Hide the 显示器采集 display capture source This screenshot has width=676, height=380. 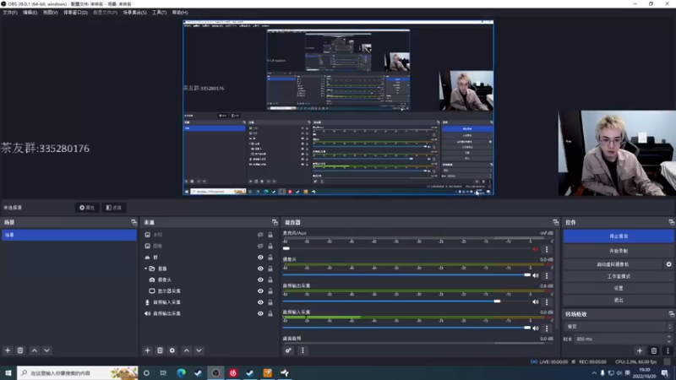pyautogui.click(x=260, y=290)
